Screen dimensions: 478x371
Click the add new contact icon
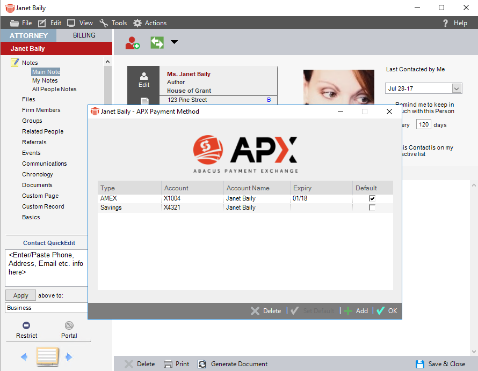tap(132, 42)
